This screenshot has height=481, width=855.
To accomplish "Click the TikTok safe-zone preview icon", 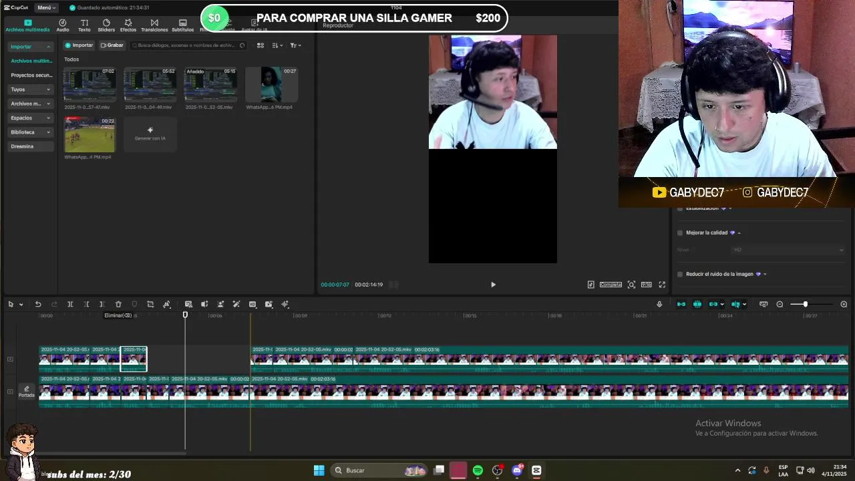I will [590, 285].
